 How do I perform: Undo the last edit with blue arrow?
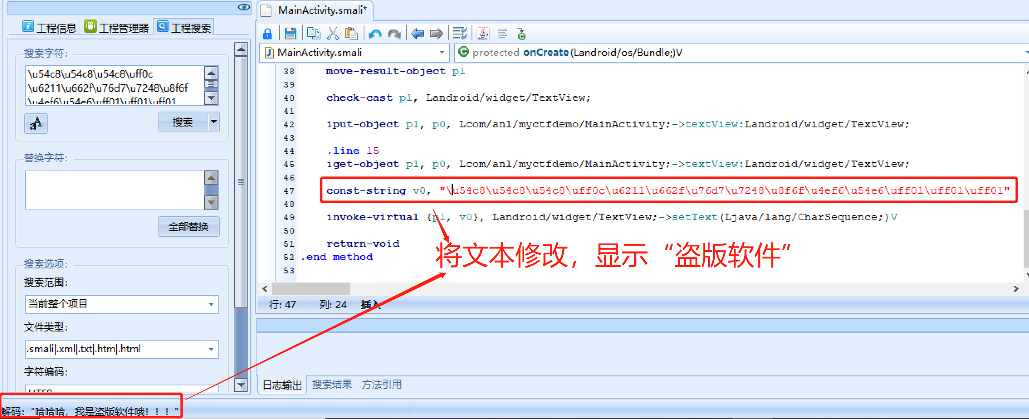coord(375,34)
